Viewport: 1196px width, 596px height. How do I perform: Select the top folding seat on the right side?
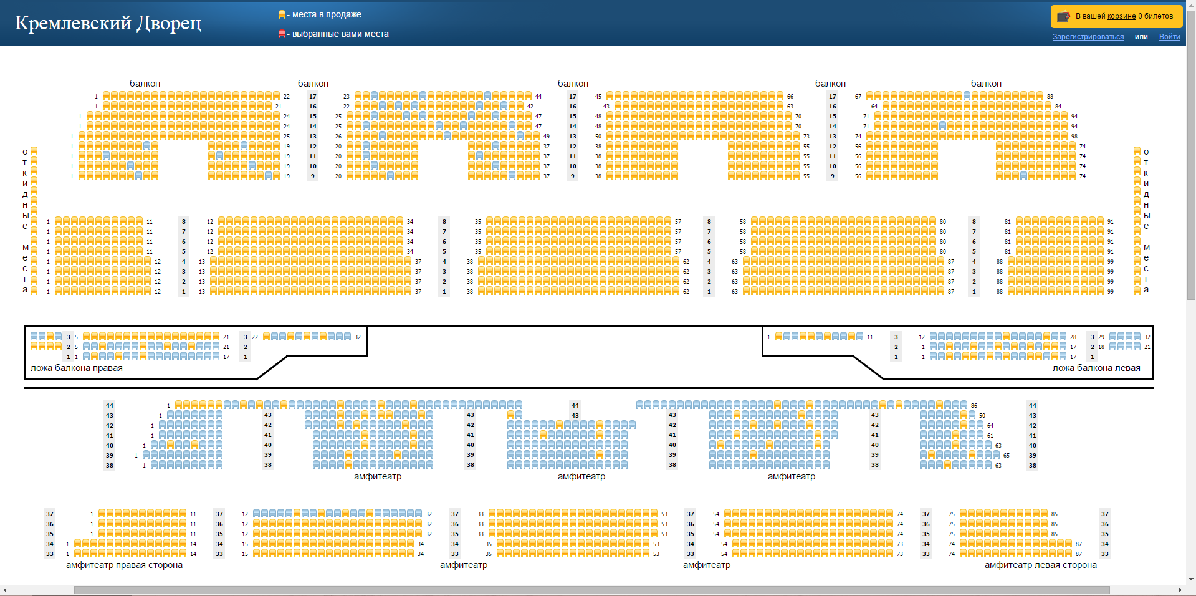(1137, 151)
